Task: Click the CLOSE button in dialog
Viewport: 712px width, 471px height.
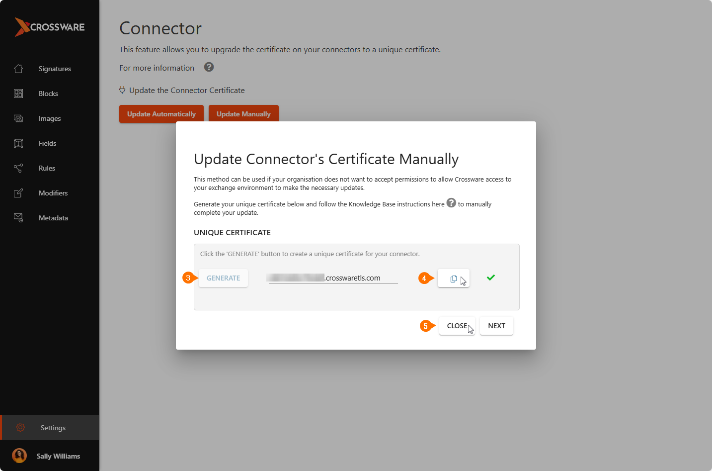Action: [x=457, y=326]
